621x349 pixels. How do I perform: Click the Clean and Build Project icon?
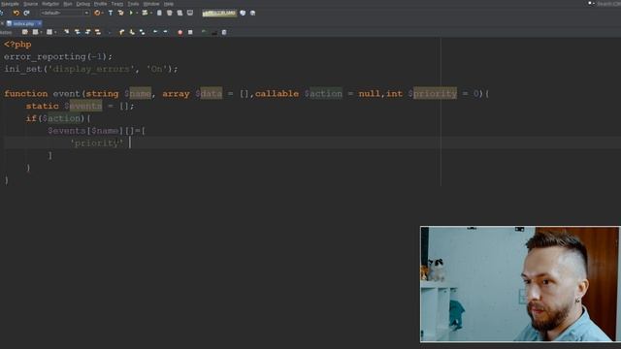(x=120, y=13)
